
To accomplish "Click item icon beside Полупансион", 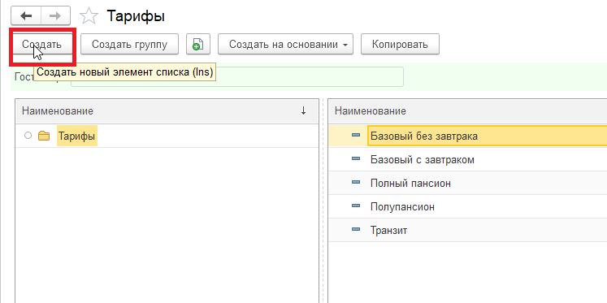I will [x=356, y=206].
